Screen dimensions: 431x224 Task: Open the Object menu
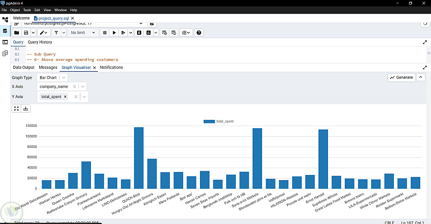click(x=15, y=10)
